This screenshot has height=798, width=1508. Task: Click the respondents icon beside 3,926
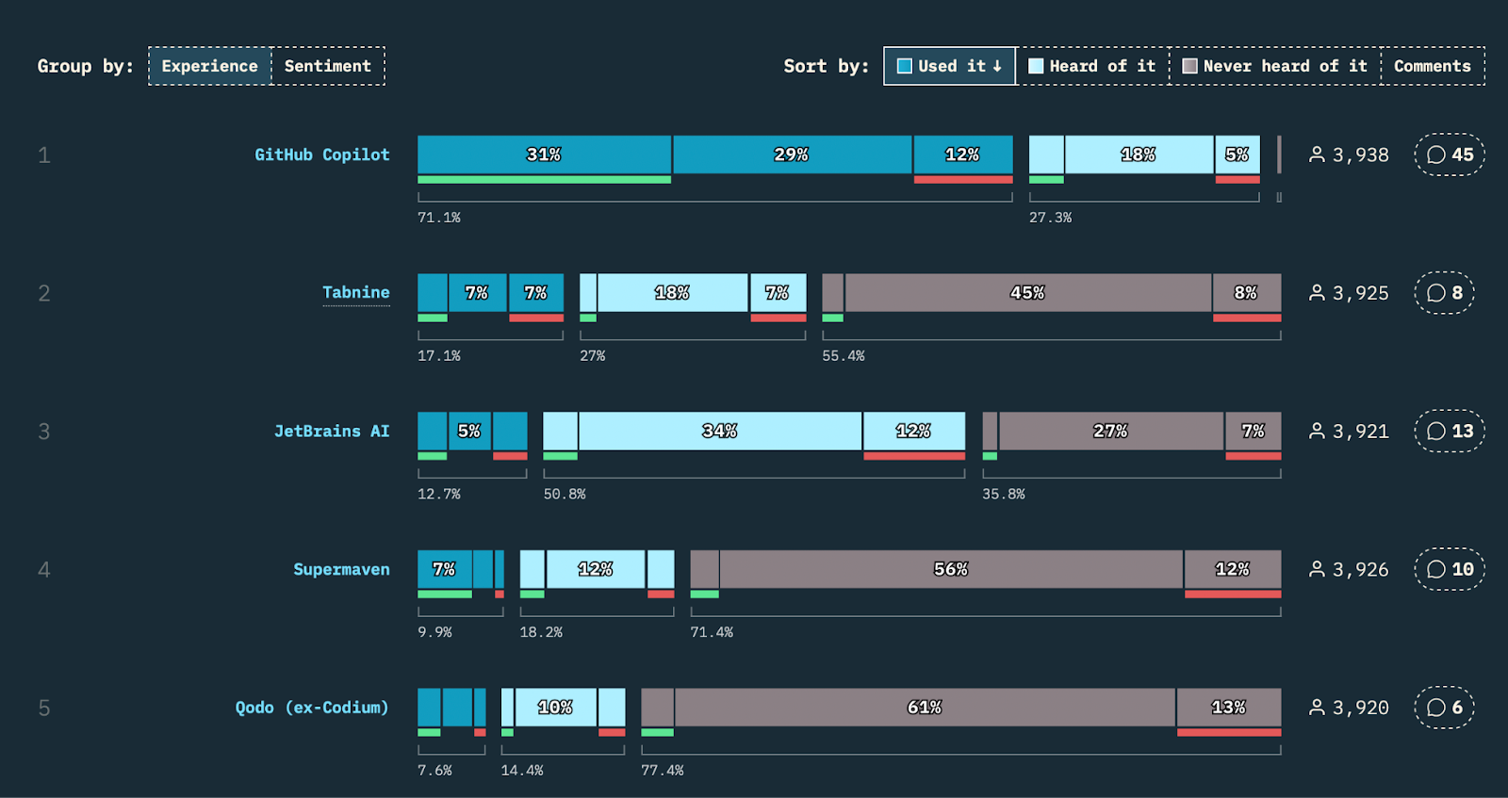tap(1317, 569)
